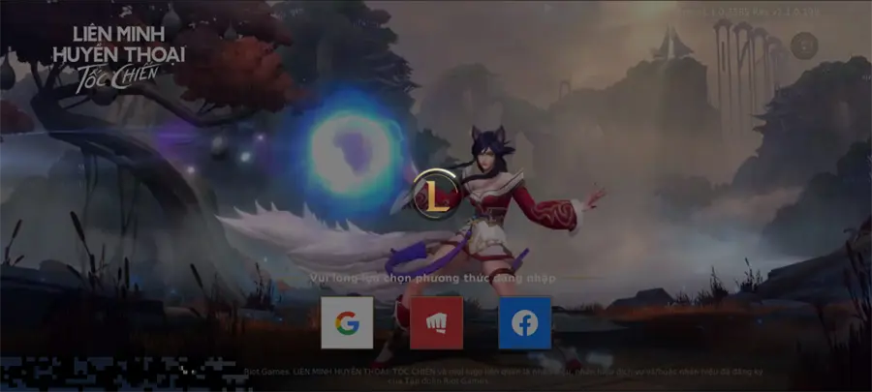
Task: Sign in with the Riot Games fist button
Action: (436, 322)
